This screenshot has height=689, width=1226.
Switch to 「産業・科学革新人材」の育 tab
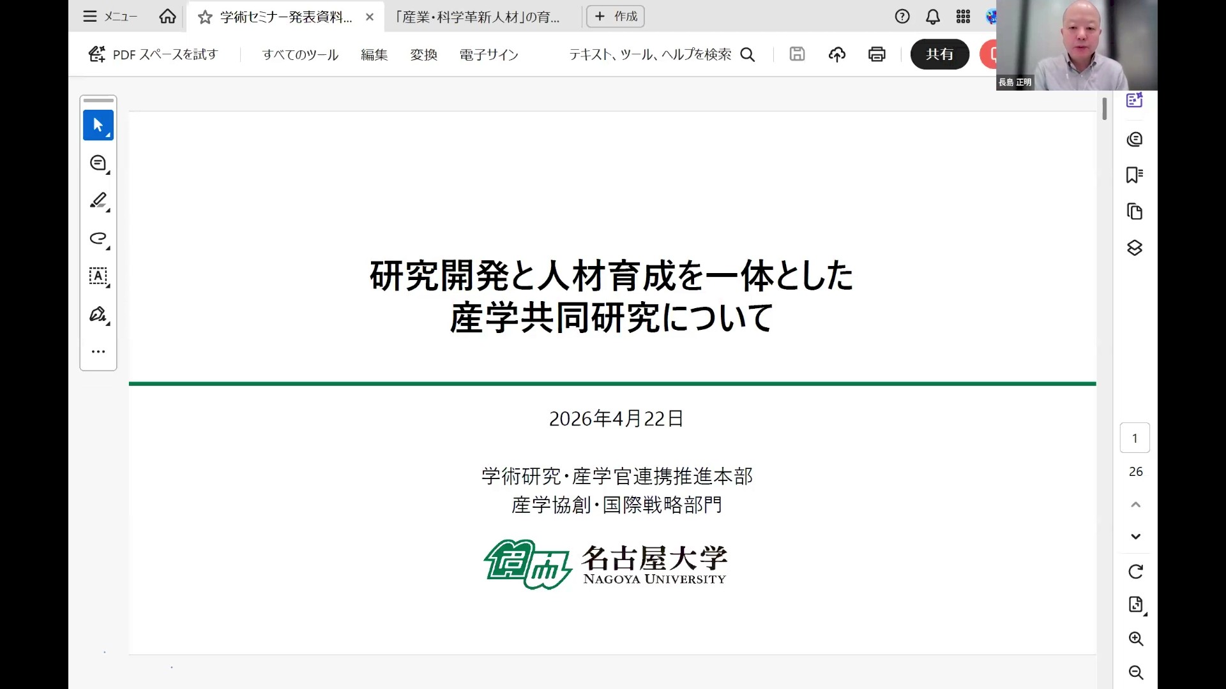[478, 17]
